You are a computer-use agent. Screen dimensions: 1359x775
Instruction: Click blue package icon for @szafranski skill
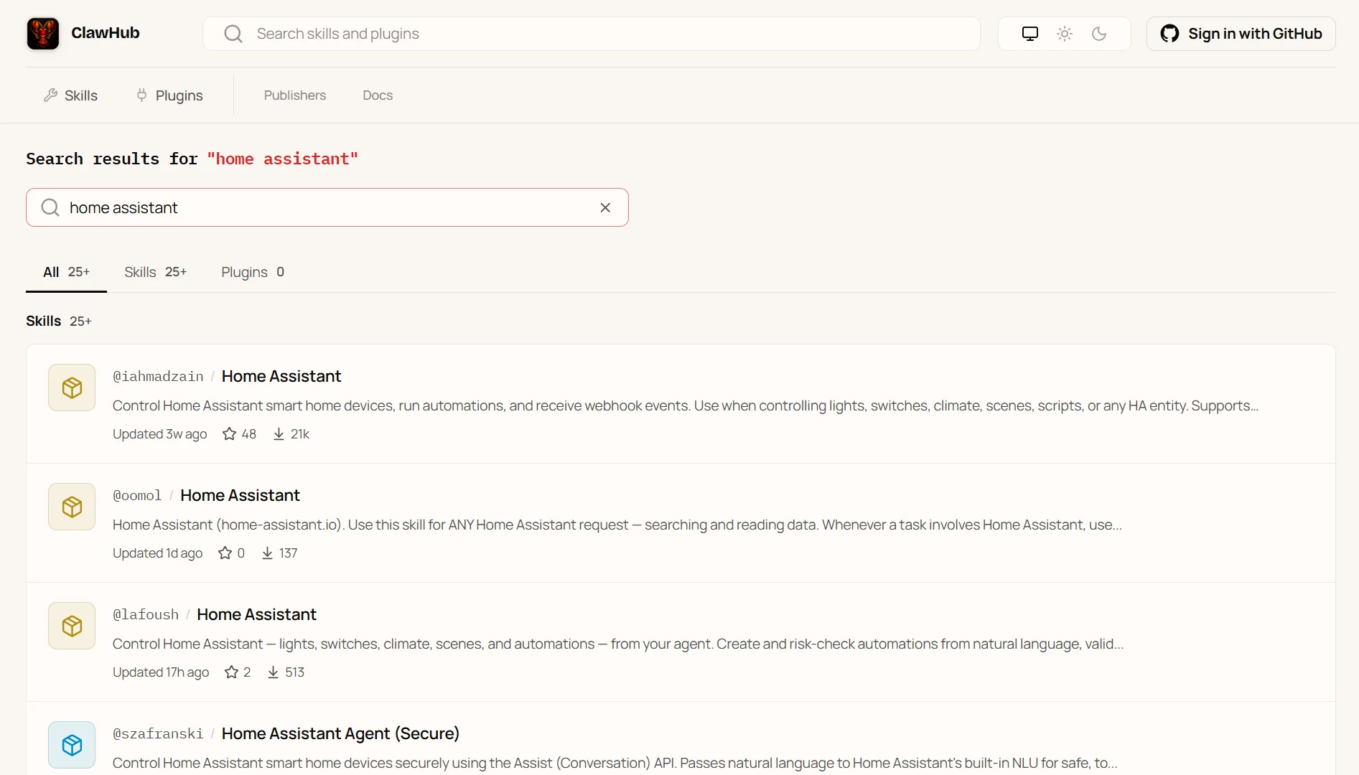72,745
